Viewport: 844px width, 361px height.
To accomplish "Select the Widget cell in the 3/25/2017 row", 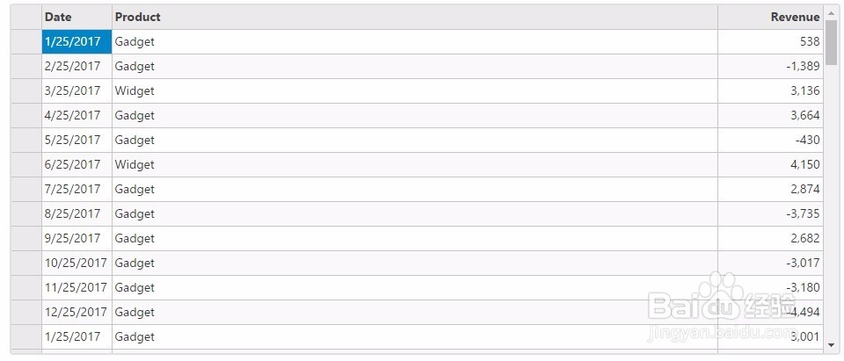I will point(414,90).
